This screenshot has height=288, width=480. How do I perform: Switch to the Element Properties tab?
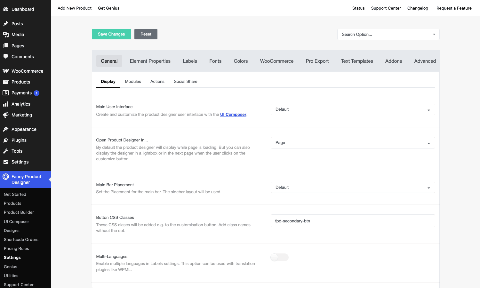150,61
